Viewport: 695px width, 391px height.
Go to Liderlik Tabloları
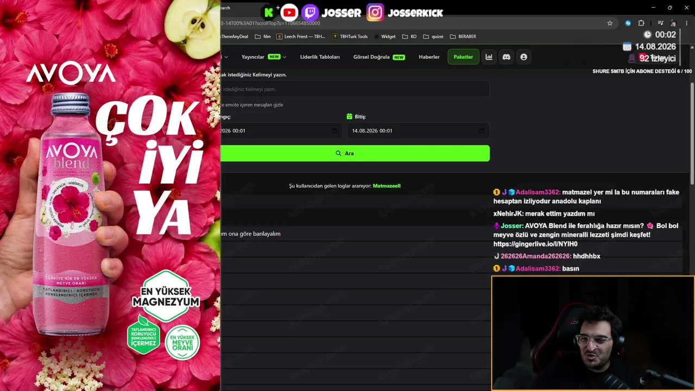(x=320, y=57)
